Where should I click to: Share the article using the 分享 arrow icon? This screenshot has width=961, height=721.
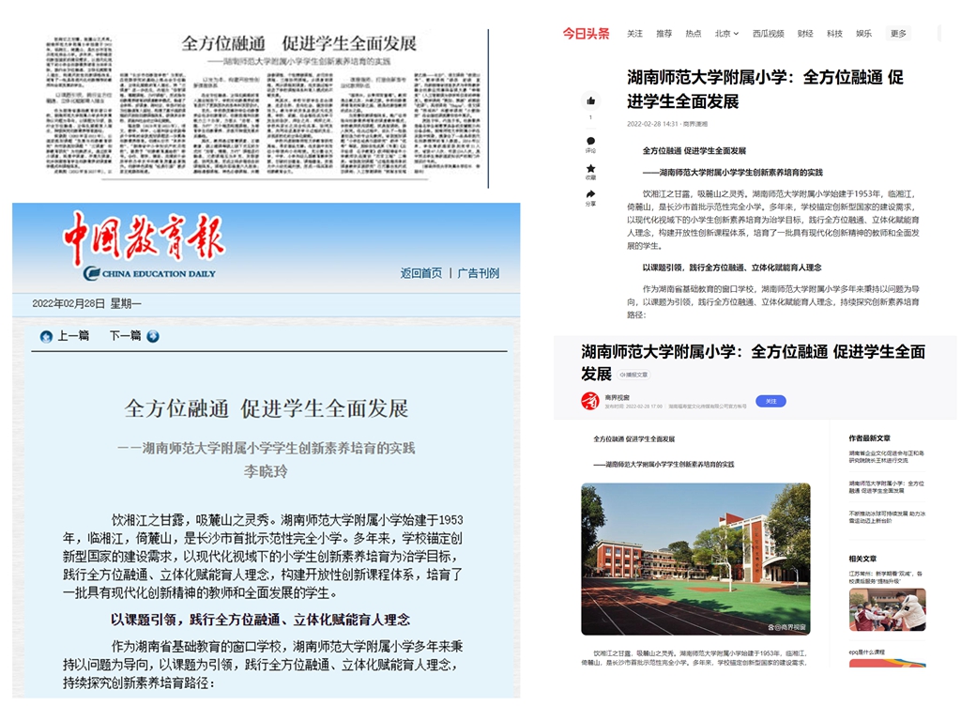(591, 194)
